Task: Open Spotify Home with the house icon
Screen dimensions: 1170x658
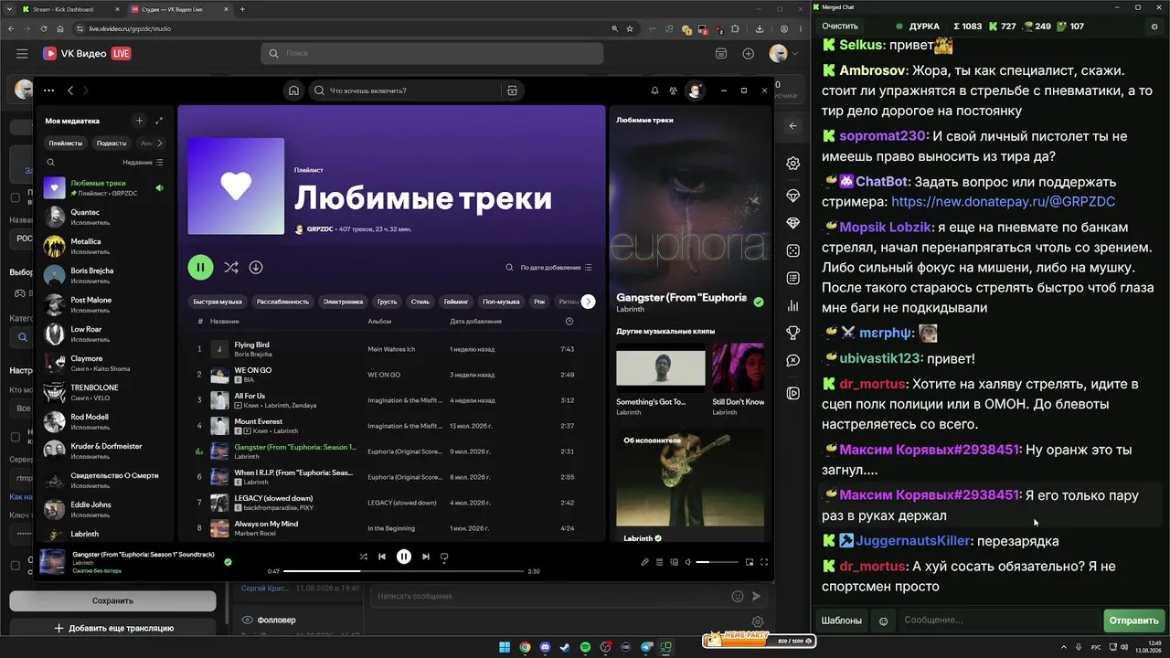Action: tap(293, 90)
